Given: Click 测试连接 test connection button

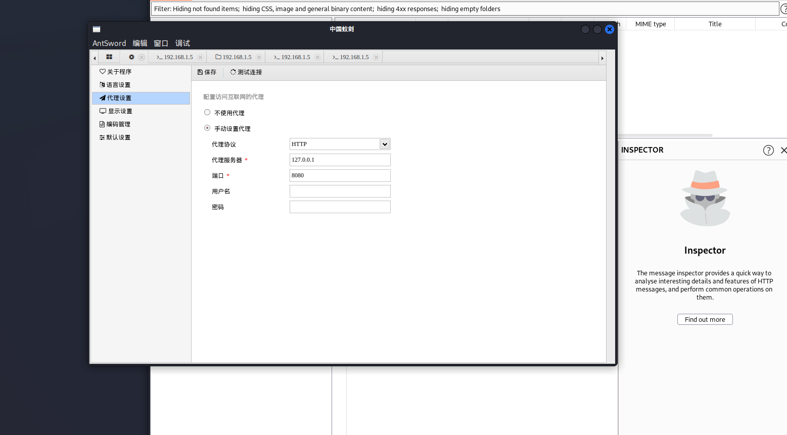Looking at the screenshot, I should click(246, 72).
